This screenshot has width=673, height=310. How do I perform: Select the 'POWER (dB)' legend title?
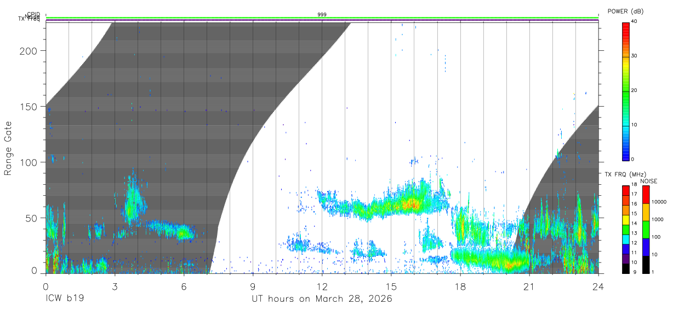(x=627, y=11)
